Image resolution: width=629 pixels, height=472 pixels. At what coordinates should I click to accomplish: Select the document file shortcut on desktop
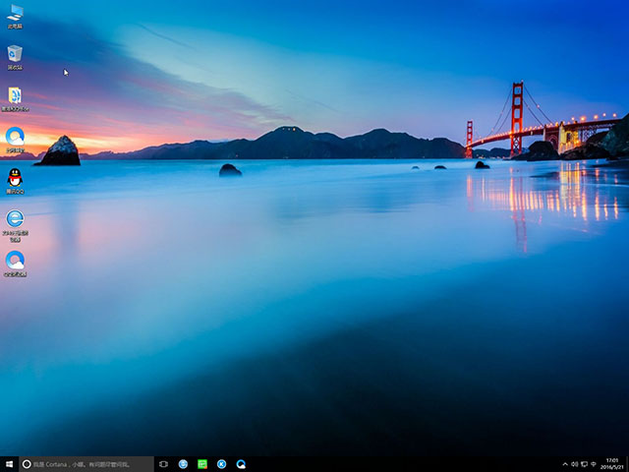click(15, 96)
